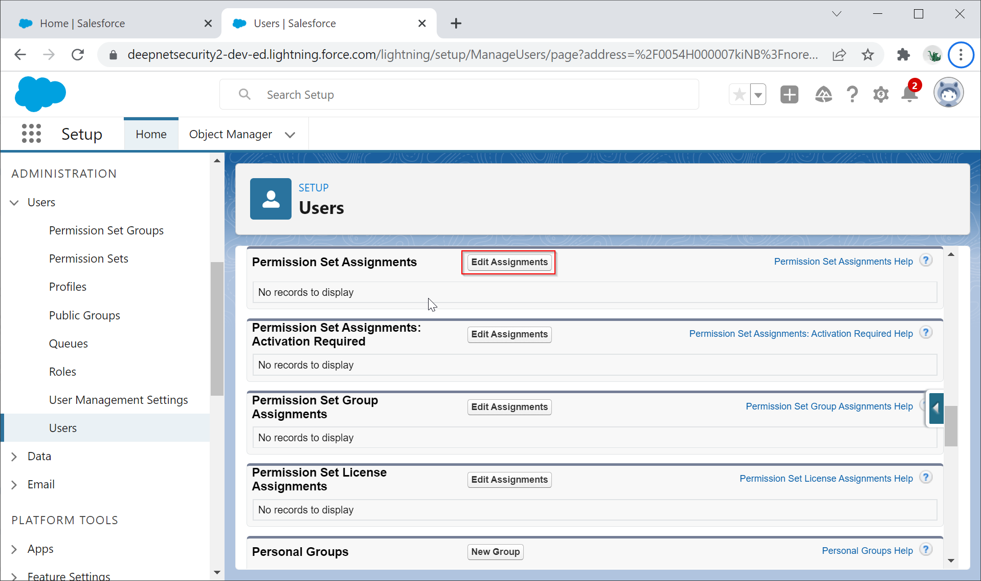This screenshot has height=581, width=981.
Task: Expand the side panel arrow handle
Action: click(936, 408)
